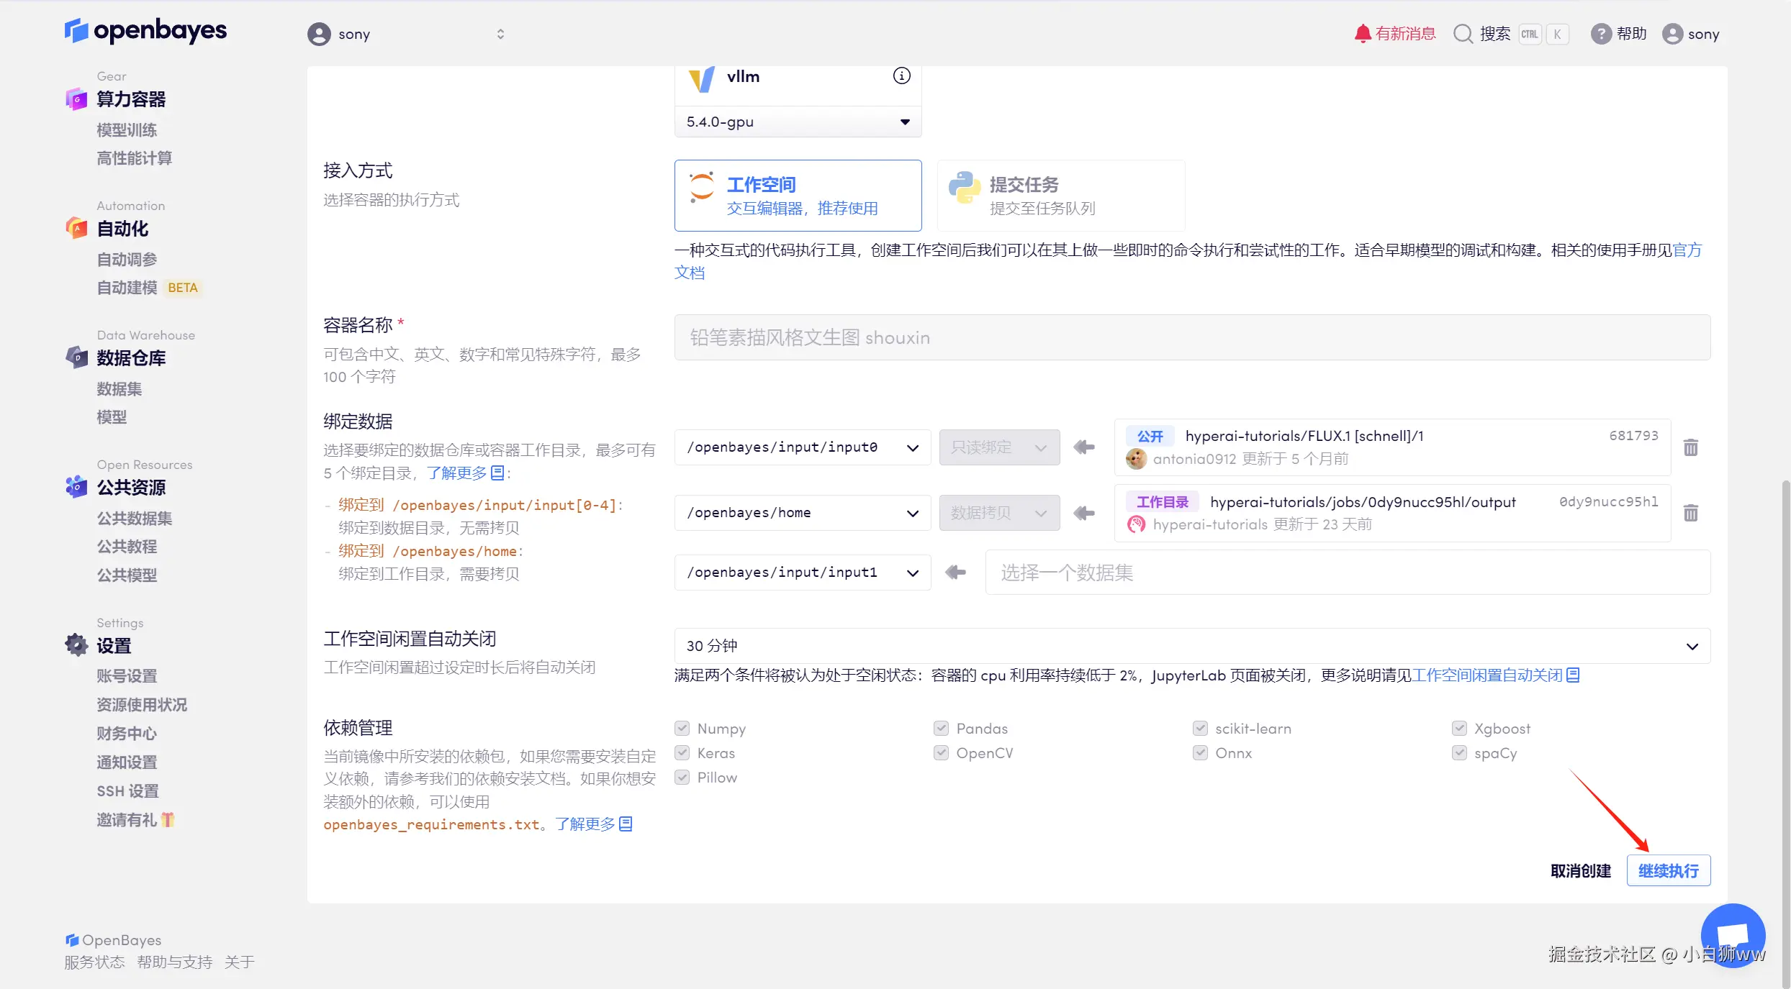1791x989 pixels.
Task: Toggle the spaCy dependency checkbox
Action: (x=1459, y=753)
